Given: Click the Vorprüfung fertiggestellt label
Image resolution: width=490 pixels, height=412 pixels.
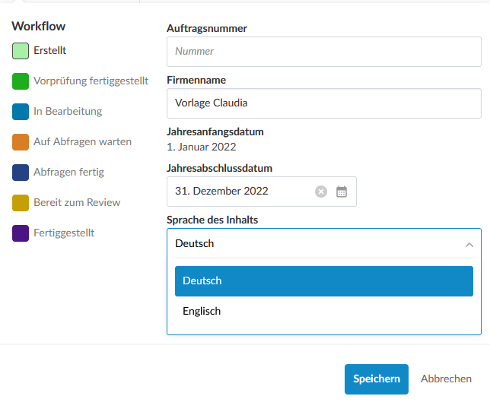Looking at the screenshot, I should click(91, 81).
